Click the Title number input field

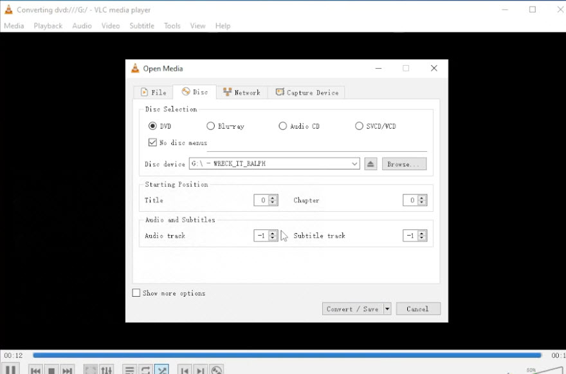tap(261, 200)
